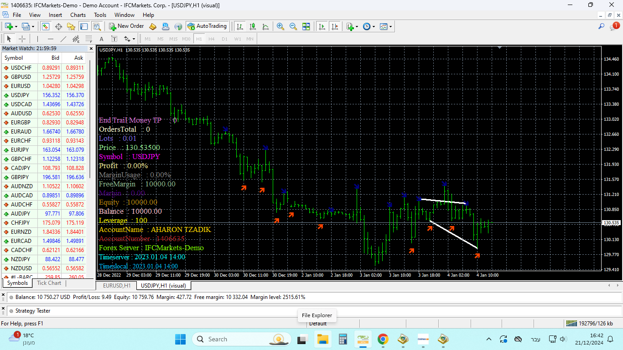The height and width of the screenshot is (350, 623).
Task: Open the Charts menu
Action: (x=78, y=15)
